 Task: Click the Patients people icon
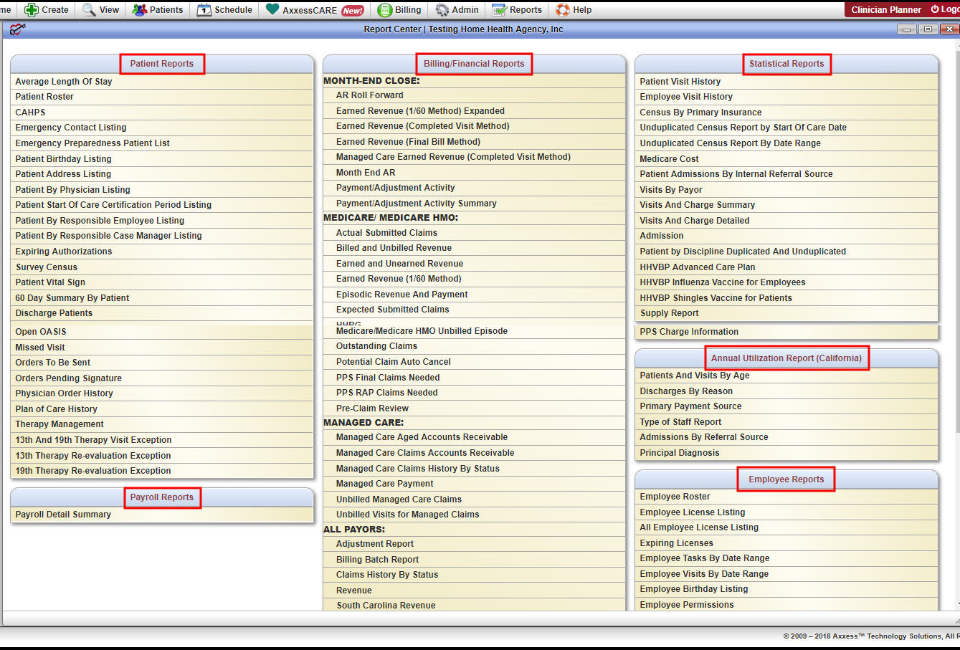click(139, 10)
